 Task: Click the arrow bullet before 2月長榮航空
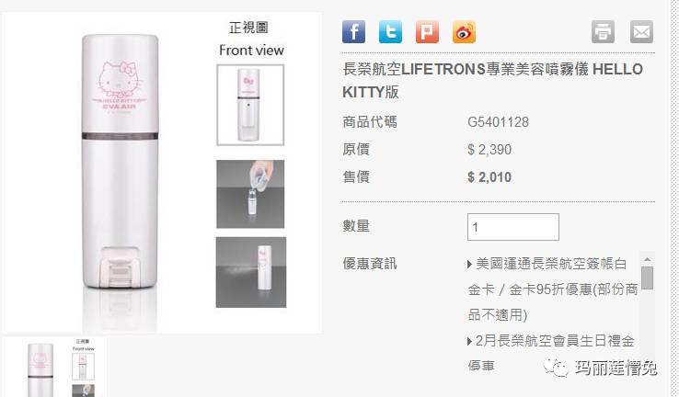(470, 342)
